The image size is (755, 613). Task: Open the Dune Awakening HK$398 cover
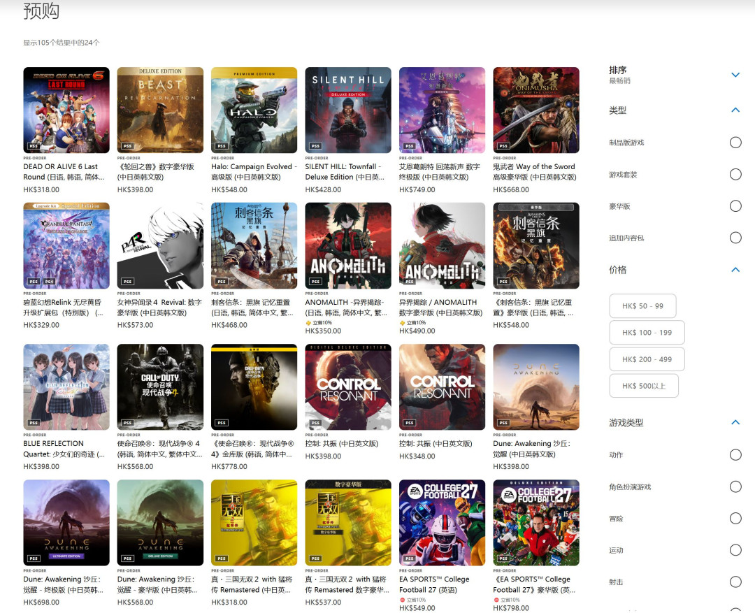pyautogui.click(x=536, y=387)
